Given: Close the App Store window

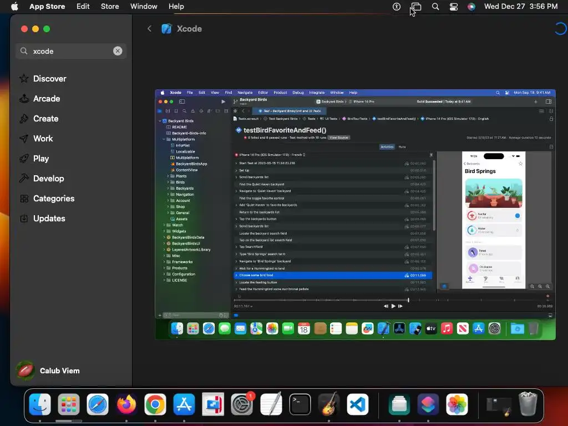Looking at the screenshot, I should pyautogui.click(x=24, y=29).
